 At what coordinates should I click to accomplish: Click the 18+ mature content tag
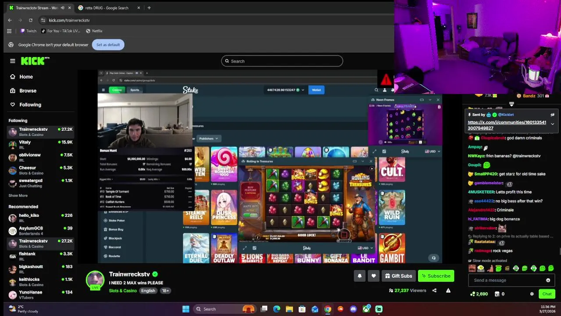tap(165, 291)
